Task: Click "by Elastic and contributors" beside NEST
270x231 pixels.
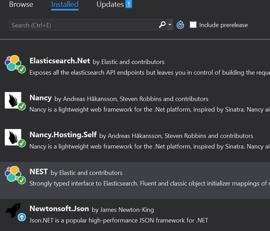Action: click(87, 173)
